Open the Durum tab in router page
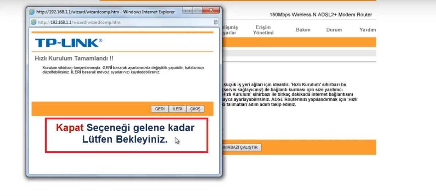Screen dimensions: 436x196 (x=334, y=30)
